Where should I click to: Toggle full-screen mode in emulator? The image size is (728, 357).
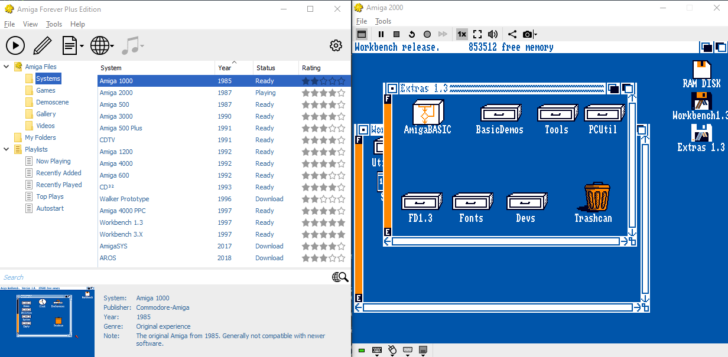pos(477,35)
